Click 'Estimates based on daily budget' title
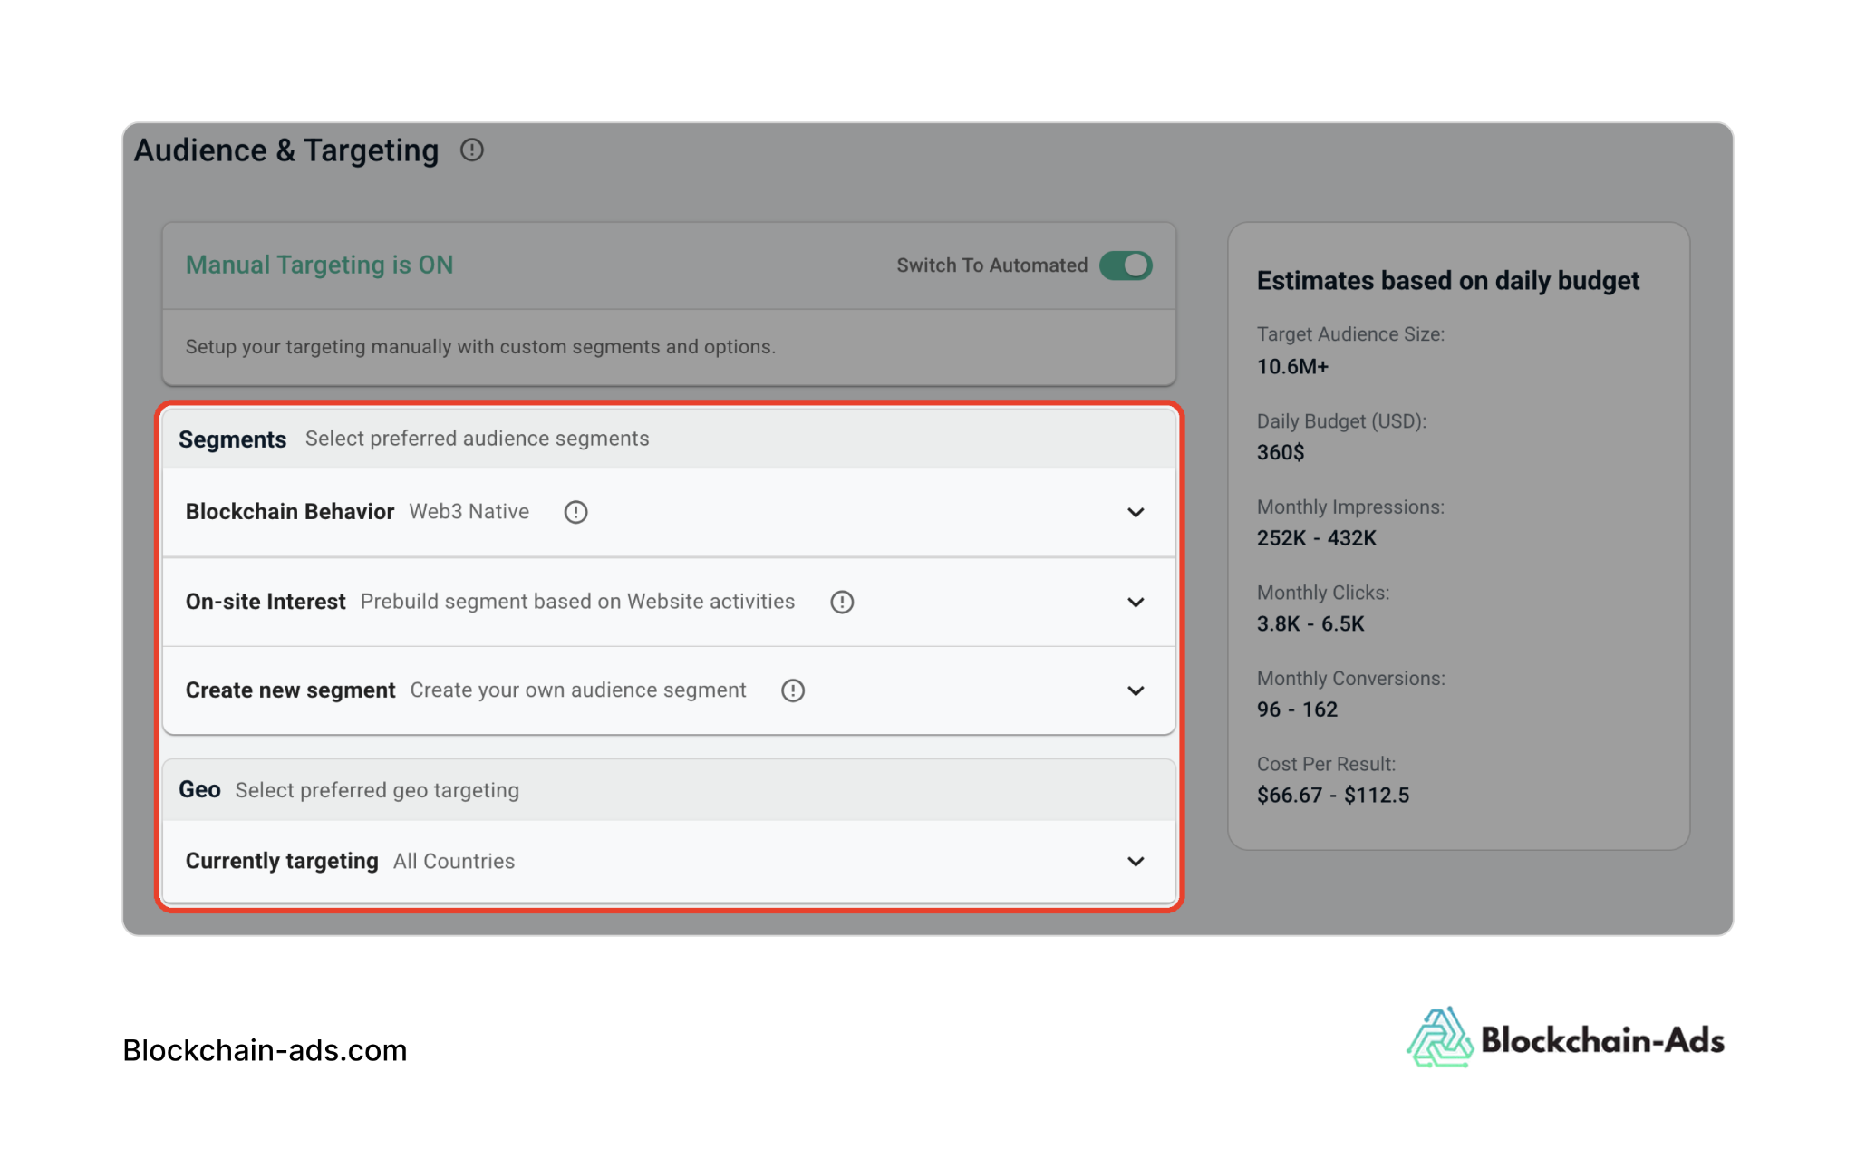Image resolution: width=1856 pixels, height=1168 pixels. coord(1447,281)
